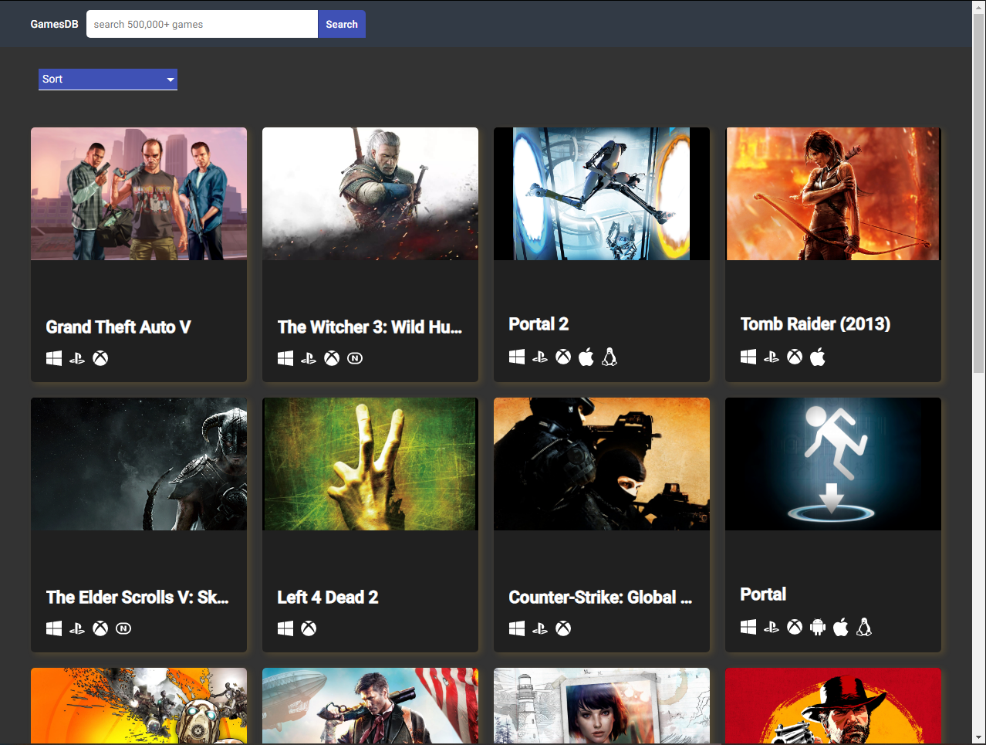Select the Tomb Raider (2013) cover image

tap(833, 194)
